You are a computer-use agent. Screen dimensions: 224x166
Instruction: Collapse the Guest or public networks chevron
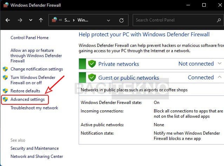pos(219,77)
